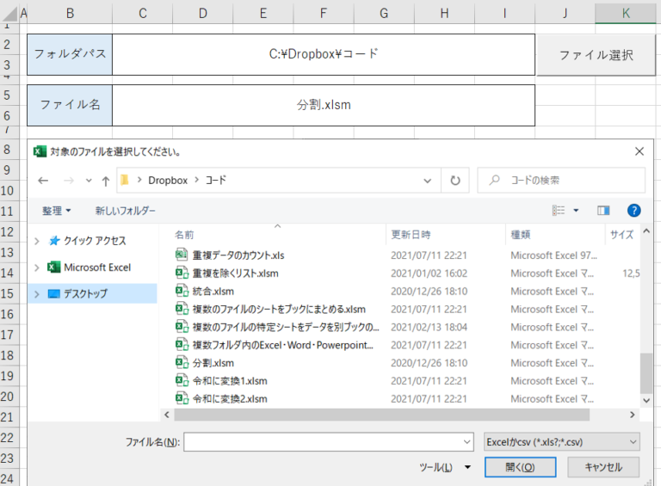Click the コードの検索 search field
Screen dimensions: 661x486
[561, 181]
